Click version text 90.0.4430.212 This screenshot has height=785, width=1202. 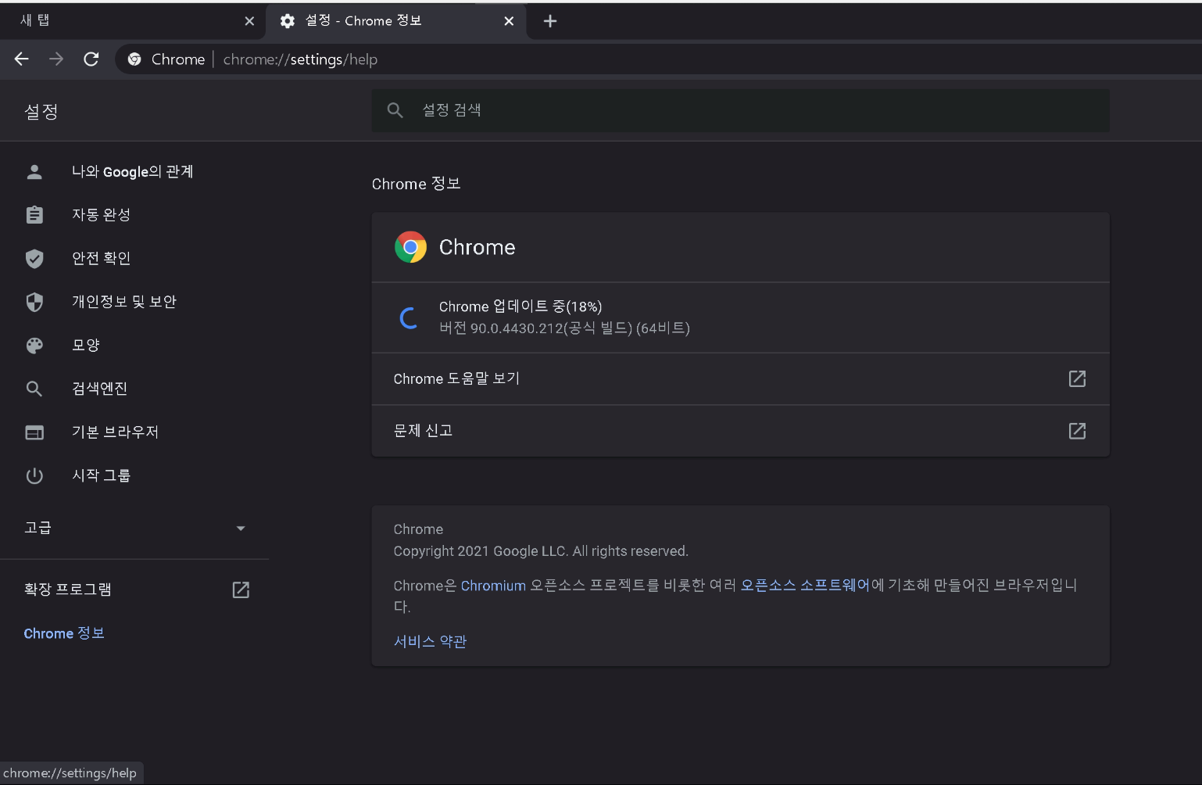pos(564,328)
